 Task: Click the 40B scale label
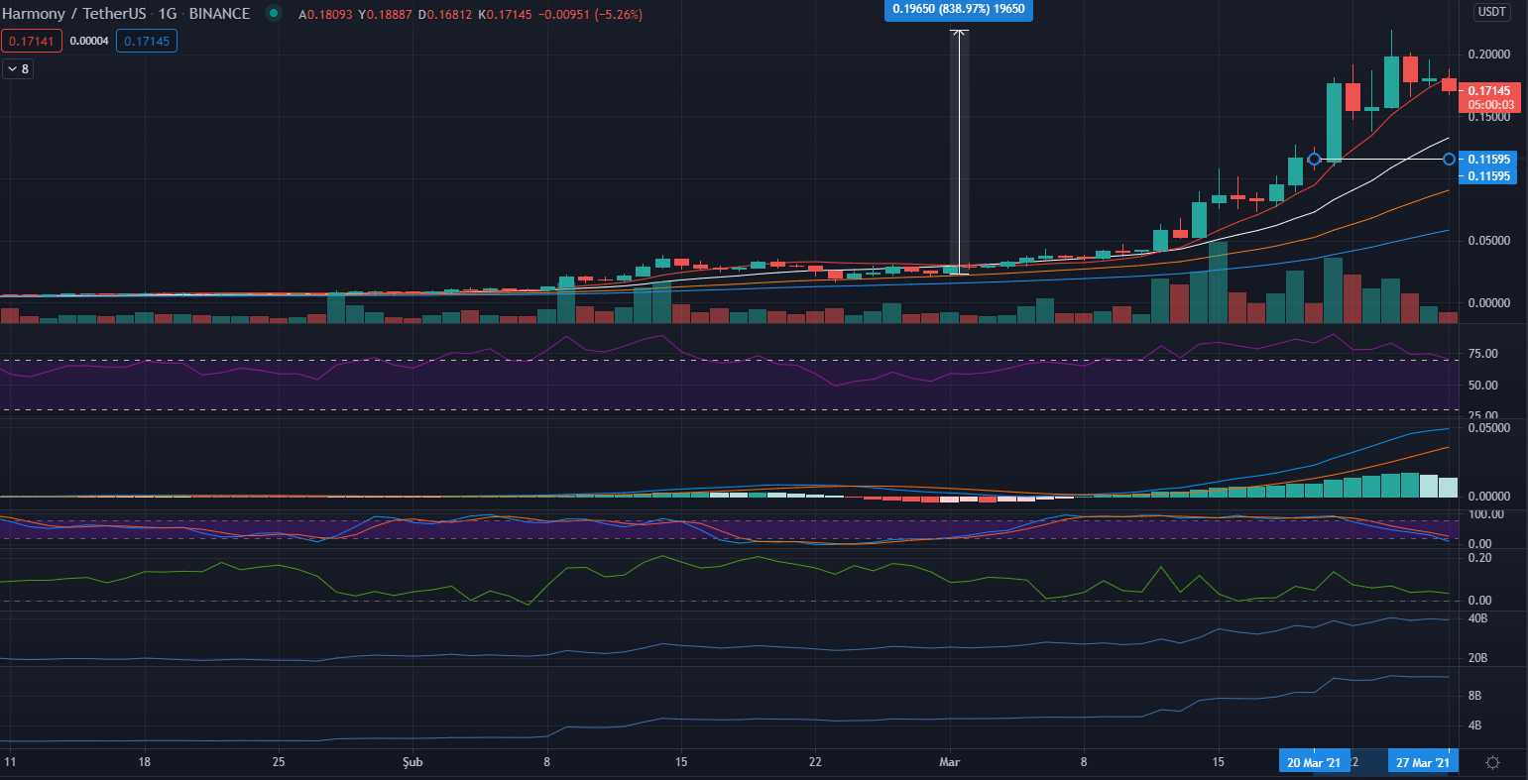click(1477, 619)
